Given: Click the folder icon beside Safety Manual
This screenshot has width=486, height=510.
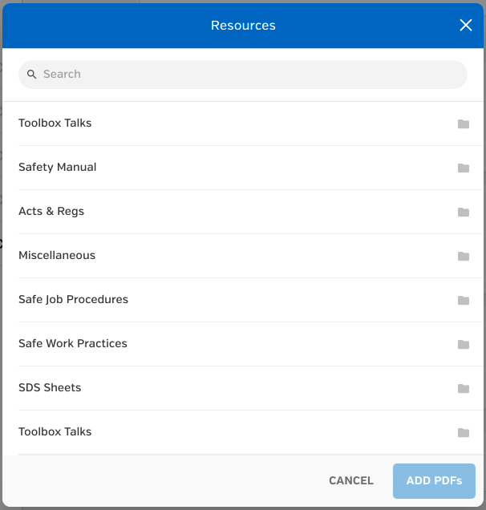Looking at the screenshot, I should [464, 168].
